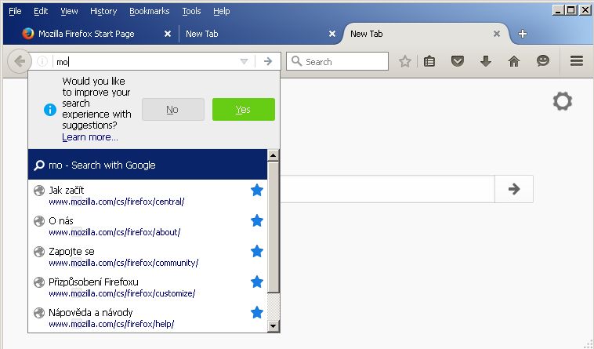This screenshot has width=594, height=349.
Task: Click the Go arrow in the address bar
Action: (268, 61)
